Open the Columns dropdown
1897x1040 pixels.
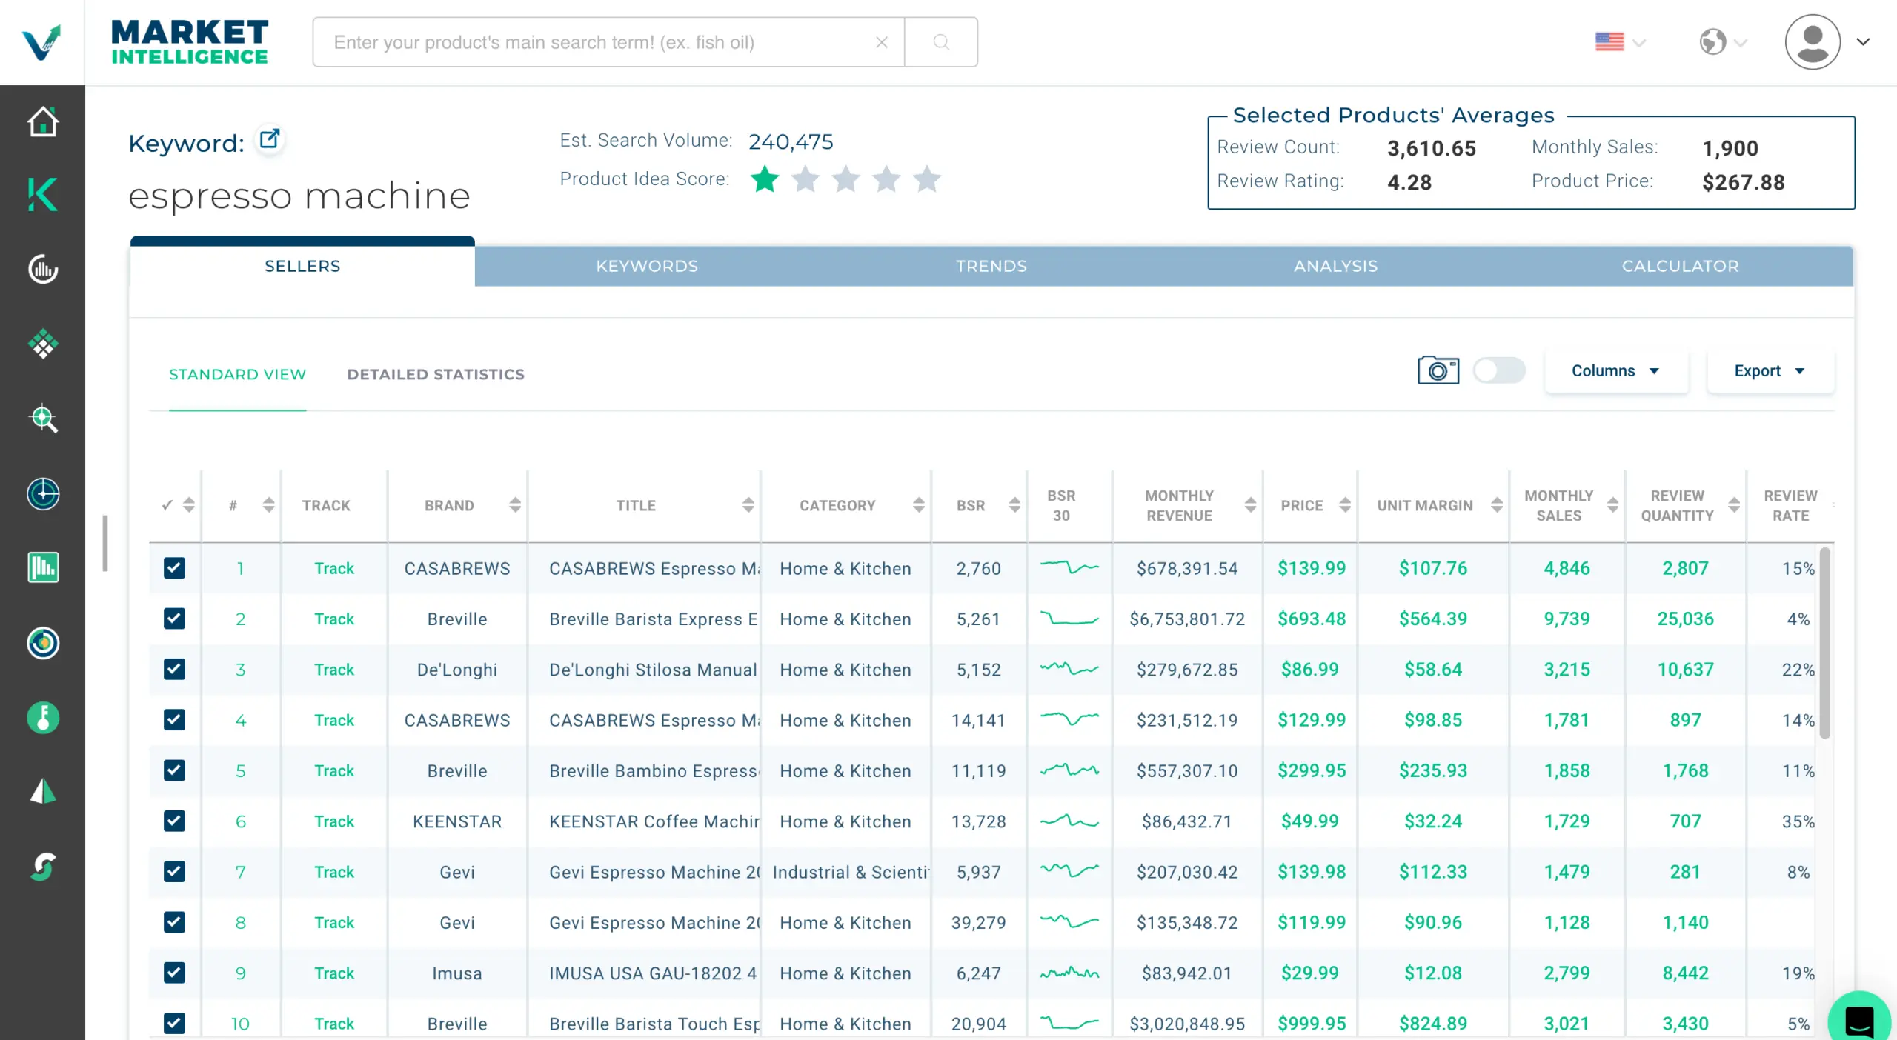click(x=1616, y=371)
